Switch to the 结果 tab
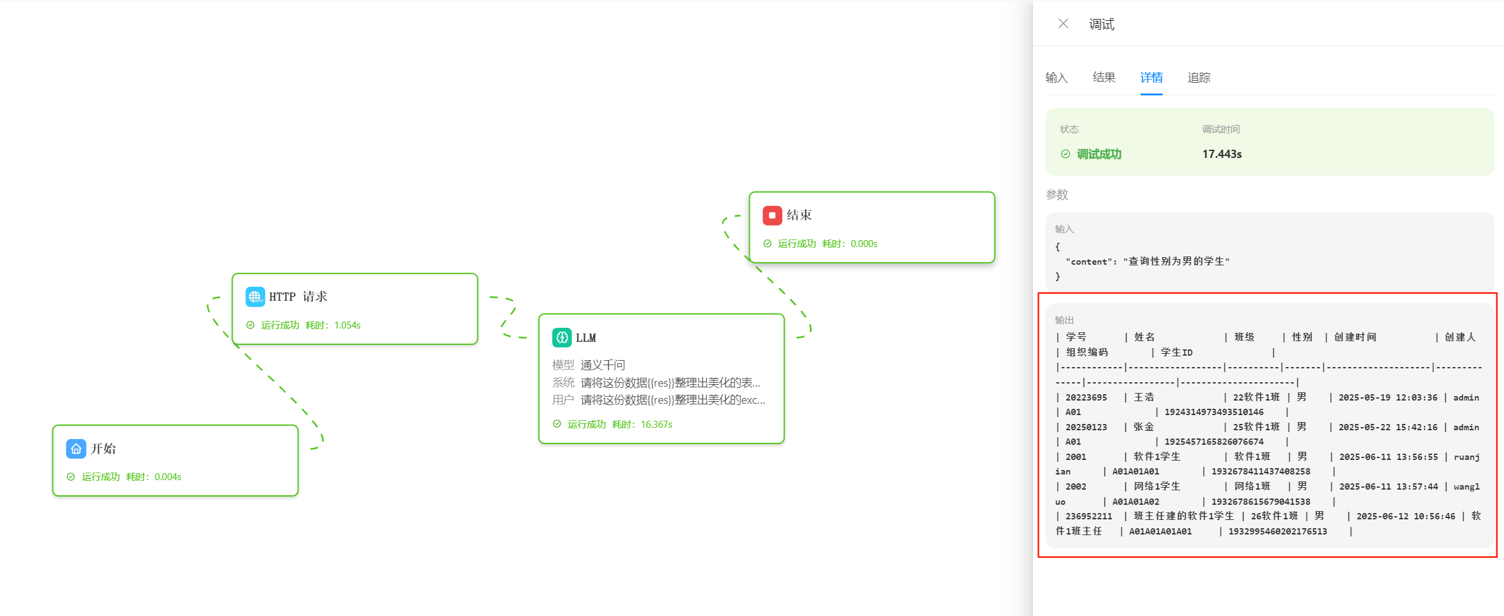The width and height of the screenshot is (1504, 616). pyautogui.click(x=1104, y=77)
